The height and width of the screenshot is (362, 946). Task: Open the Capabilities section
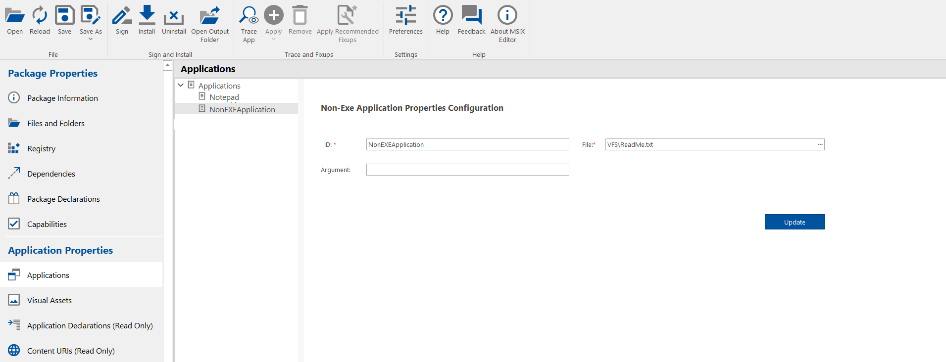(x=47, y=224)
